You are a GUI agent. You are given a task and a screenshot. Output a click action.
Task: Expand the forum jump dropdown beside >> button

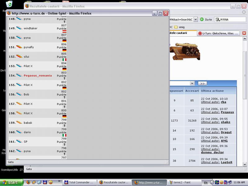pyautogui.click(x=192, y=83)
